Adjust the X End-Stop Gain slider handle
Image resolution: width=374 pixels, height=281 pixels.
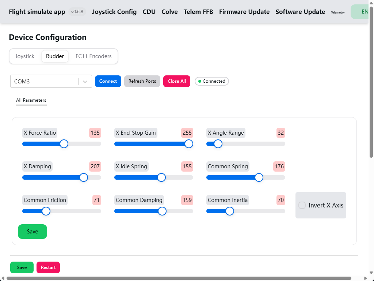[189, 144]
